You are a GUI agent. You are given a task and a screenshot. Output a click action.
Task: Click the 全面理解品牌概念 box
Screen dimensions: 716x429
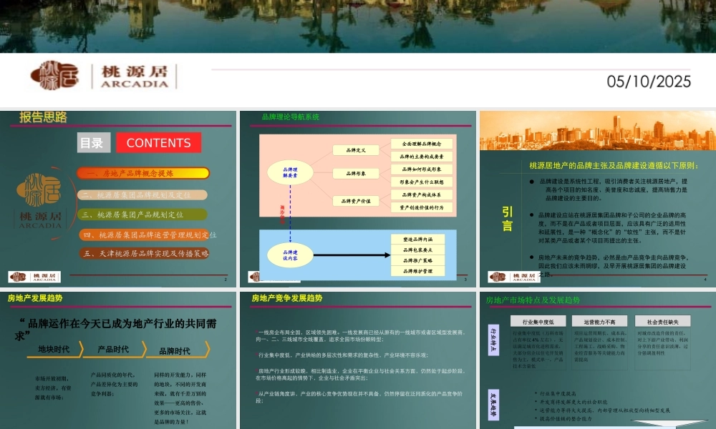(x=422, y=144)
